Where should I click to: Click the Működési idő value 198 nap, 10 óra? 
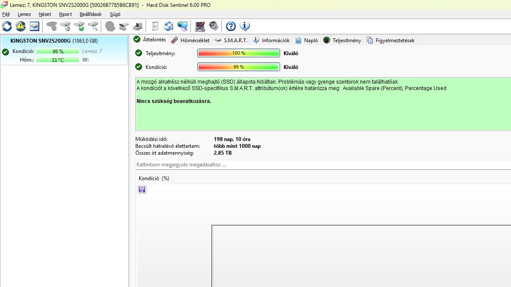pyautogui.click(x=232, y=139)
